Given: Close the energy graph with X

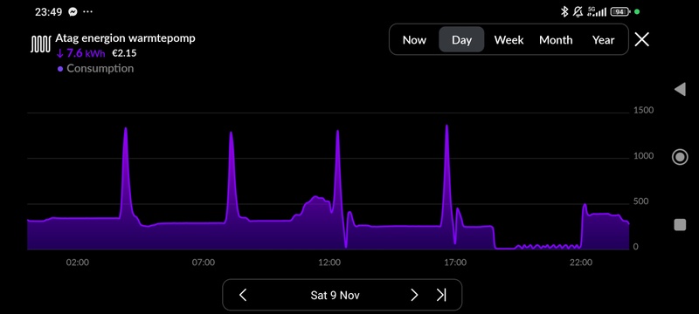Looking at the screenshot, I should pos(641,39).
